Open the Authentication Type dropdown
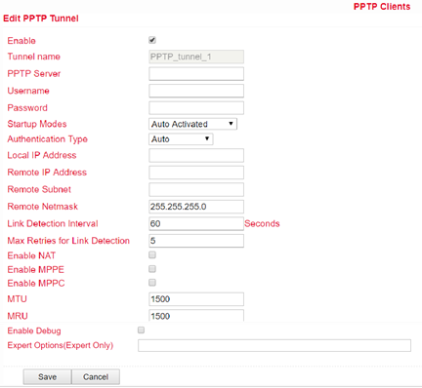 181,139
